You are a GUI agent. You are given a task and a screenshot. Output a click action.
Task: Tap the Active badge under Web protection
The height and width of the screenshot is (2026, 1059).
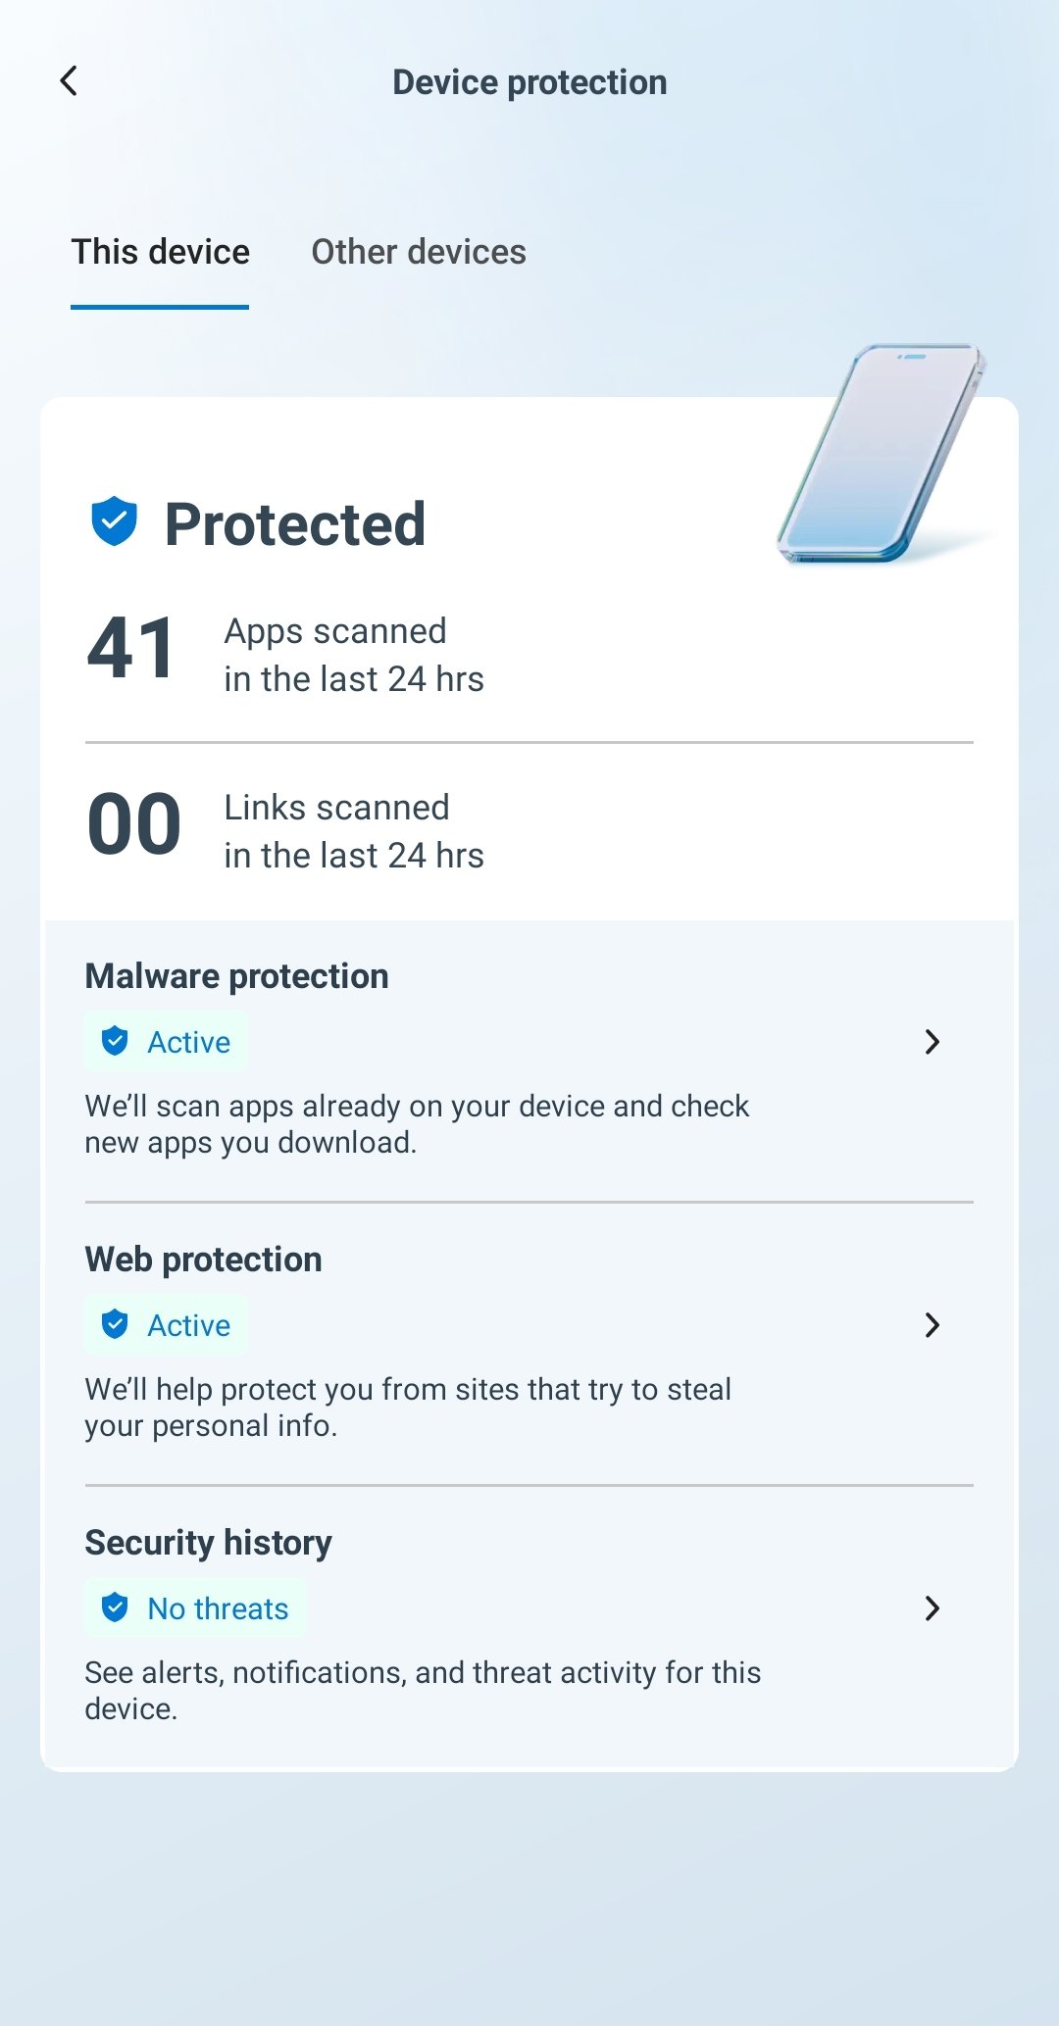tap(166, 1325)
